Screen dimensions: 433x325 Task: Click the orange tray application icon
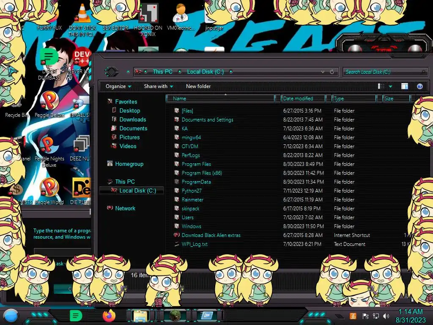353,316
